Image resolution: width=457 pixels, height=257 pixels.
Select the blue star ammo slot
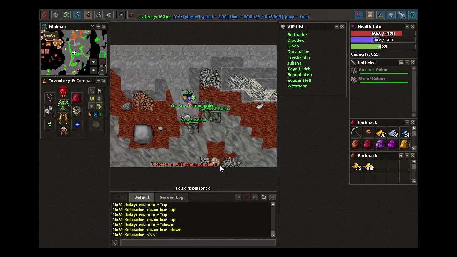(x=77, y=124)
